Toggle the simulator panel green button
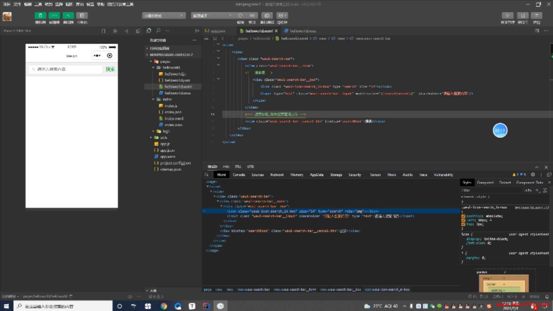553x311 pixels. pos(40,16)
